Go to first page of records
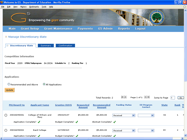The height and width of the screenshot is (140, 187). pos(122,97)
